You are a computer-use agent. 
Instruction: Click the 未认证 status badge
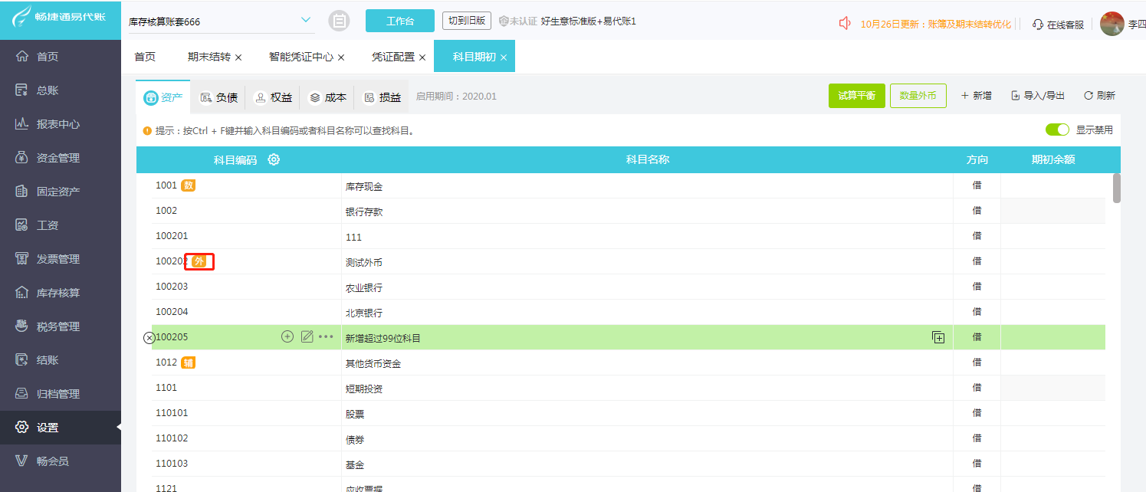[x=517, y=21]
